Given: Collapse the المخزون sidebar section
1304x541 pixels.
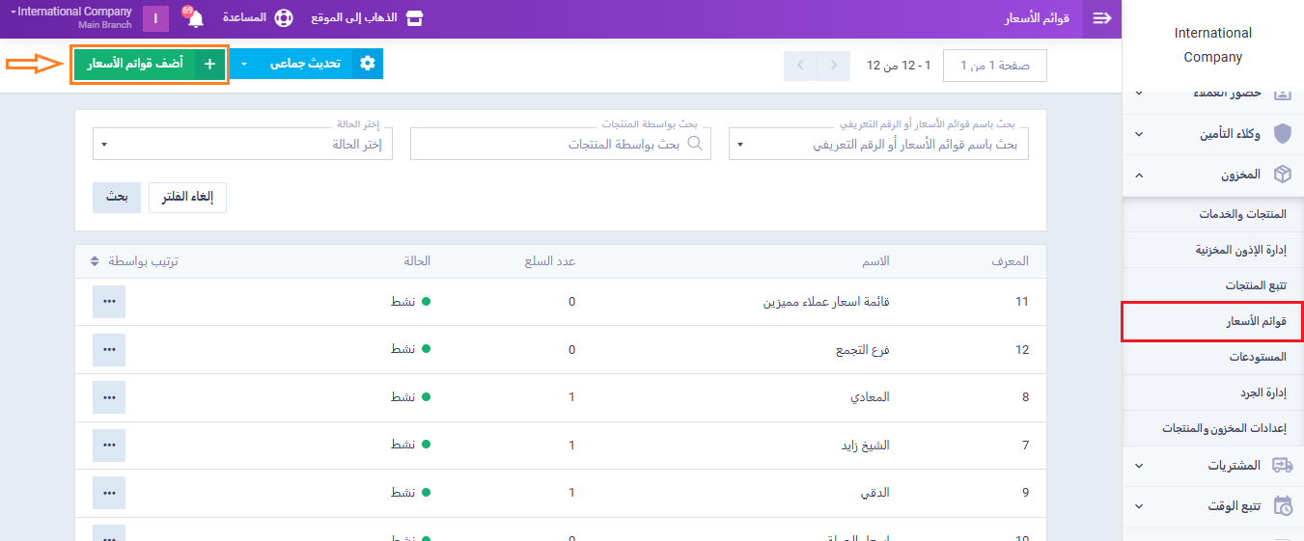Looking at the screenshot, I should pyautogui.click(x=1139, y=175).
